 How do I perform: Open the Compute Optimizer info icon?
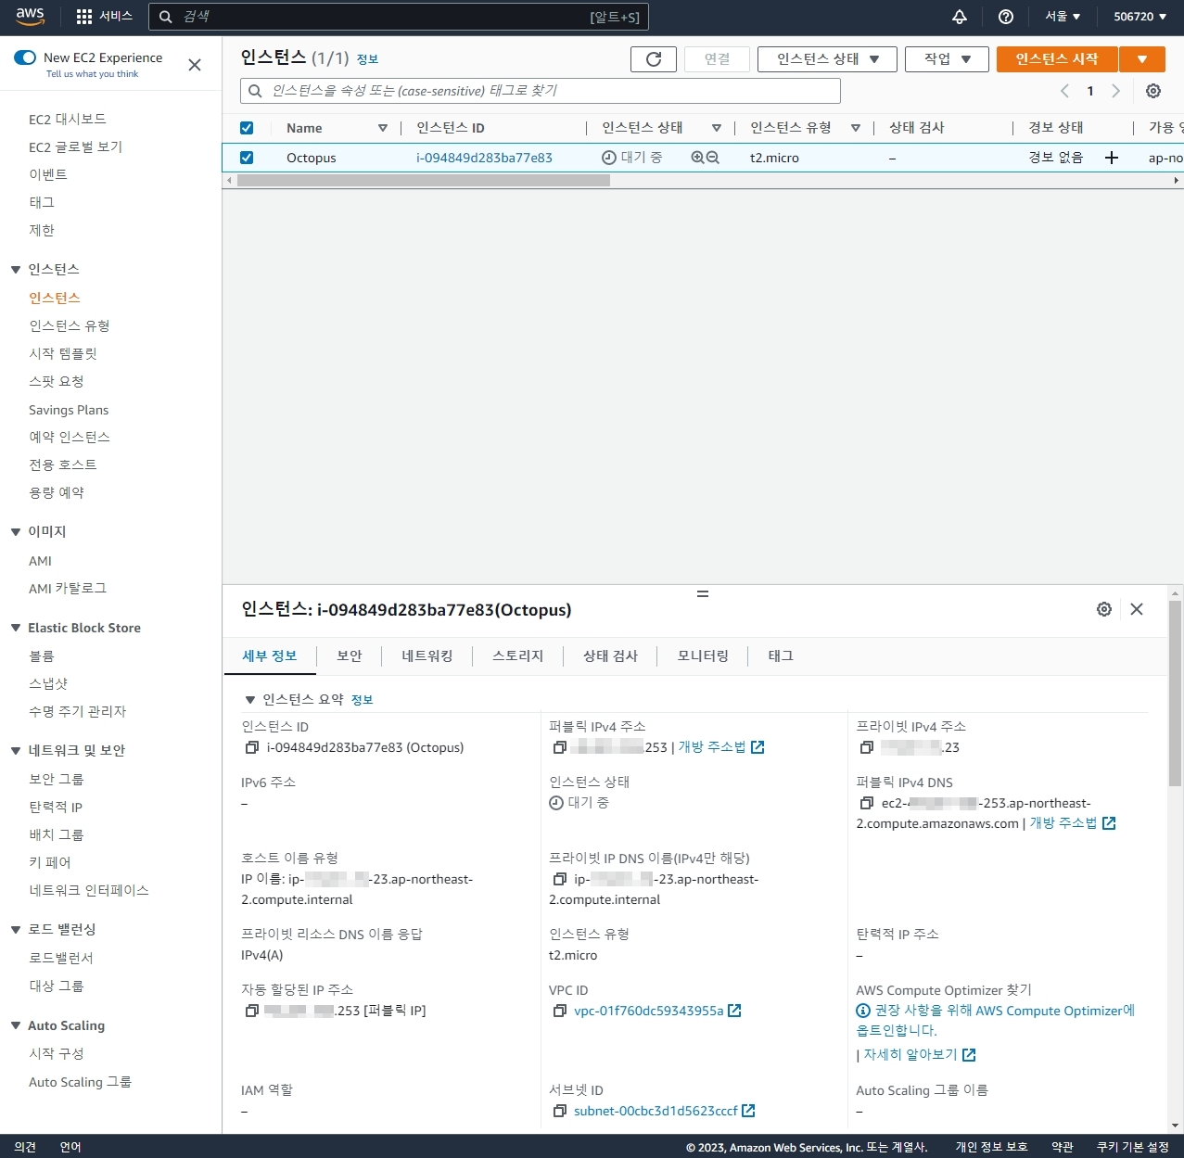pyautogui.click(x=863, y=1011)
